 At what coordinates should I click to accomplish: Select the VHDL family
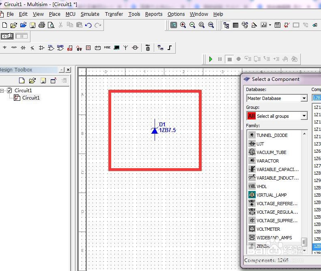click(x=262, y=186)
